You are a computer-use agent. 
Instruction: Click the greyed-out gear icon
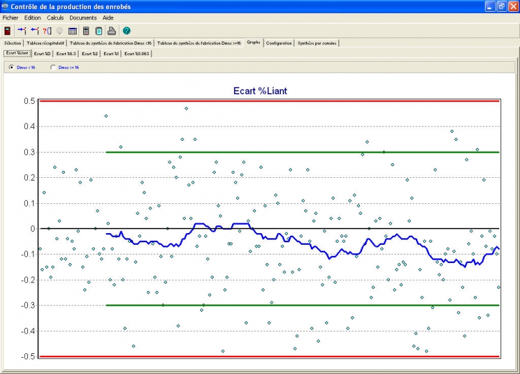point(60,31)
